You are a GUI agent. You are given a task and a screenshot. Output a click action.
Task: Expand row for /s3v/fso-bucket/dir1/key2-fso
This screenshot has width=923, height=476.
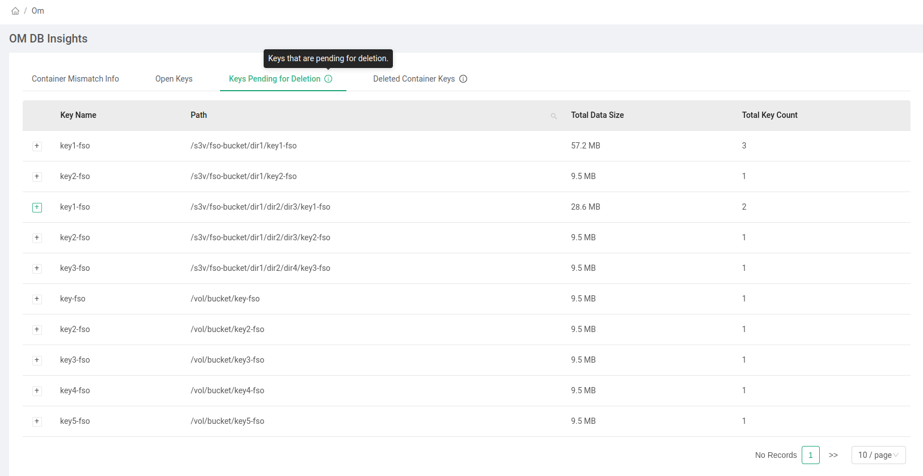click(37, 177)
